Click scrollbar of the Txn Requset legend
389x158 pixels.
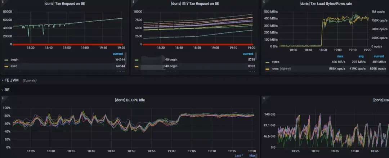126,58
